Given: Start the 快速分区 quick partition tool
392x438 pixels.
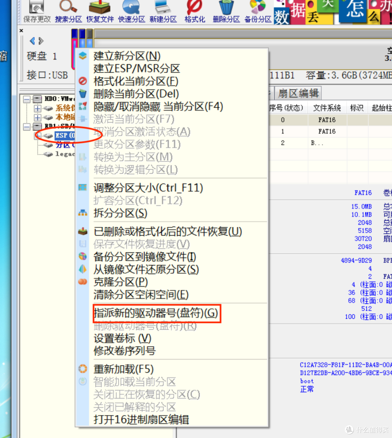Looking at the screenshot, I should click(131, 12).
